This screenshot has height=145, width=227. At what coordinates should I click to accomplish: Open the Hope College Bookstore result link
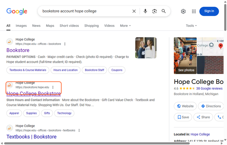coord(33,93)
